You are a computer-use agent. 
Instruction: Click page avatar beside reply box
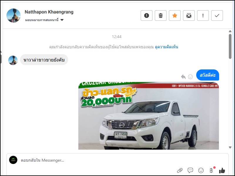pos(13,160)
